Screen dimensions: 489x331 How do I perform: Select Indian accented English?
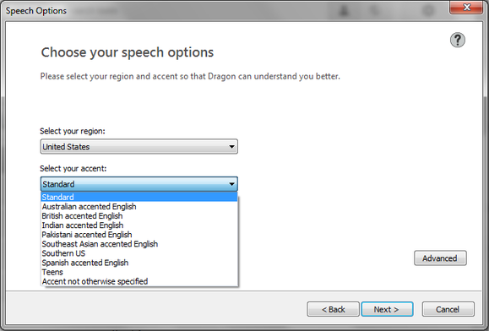pyautogui.click(x=139, y=225)
